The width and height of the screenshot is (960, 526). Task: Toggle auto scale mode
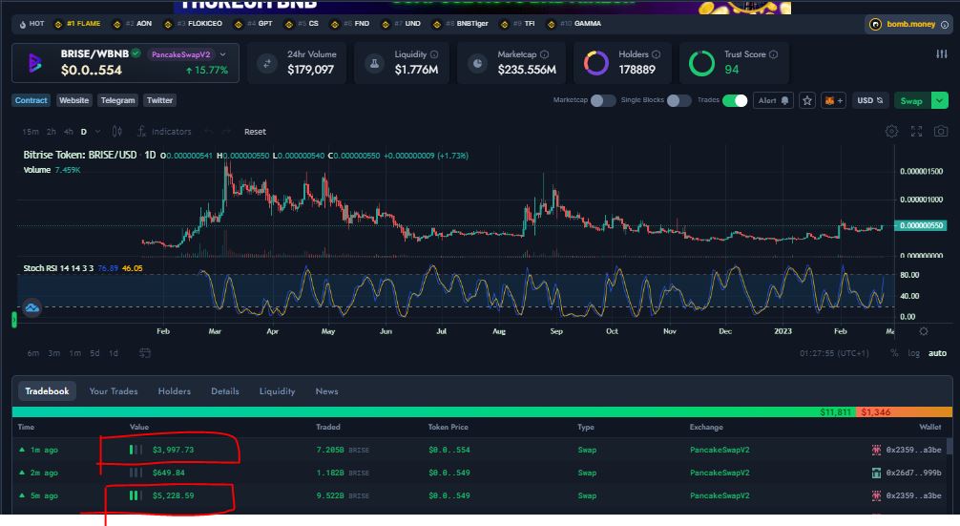937,353
